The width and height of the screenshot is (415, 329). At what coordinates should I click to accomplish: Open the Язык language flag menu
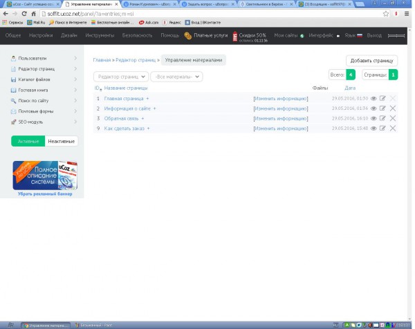[353, 35]
